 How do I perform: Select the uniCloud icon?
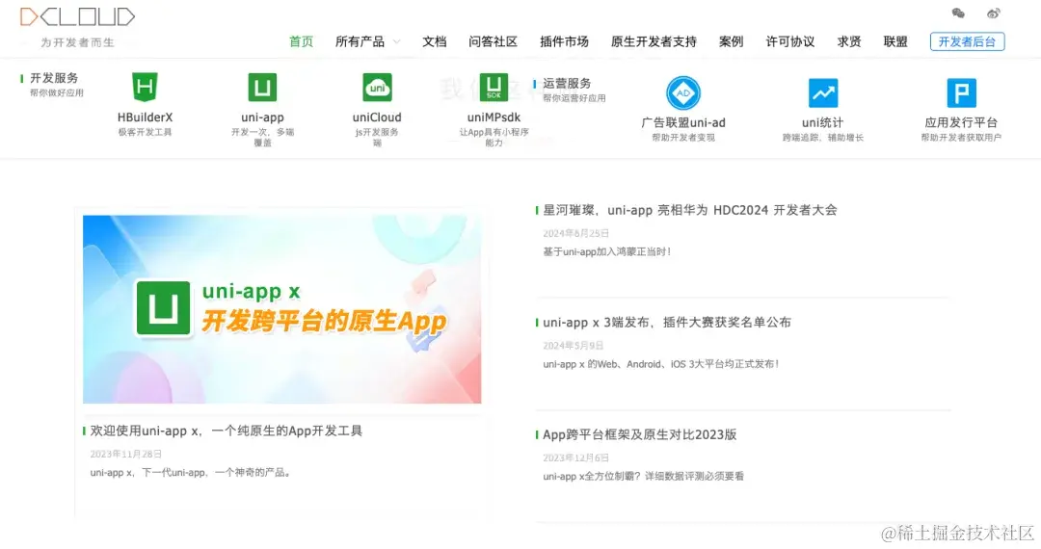(x=377, y=87)
